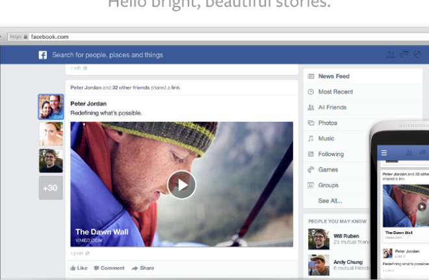Like Peter Jordan's post
This screenshot has width=429, height=280.
click(79, 268)
